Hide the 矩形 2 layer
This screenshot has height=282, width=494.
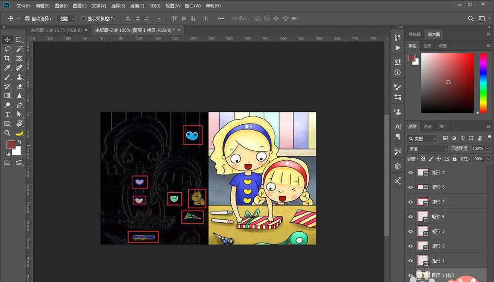(x=411, y=246)
